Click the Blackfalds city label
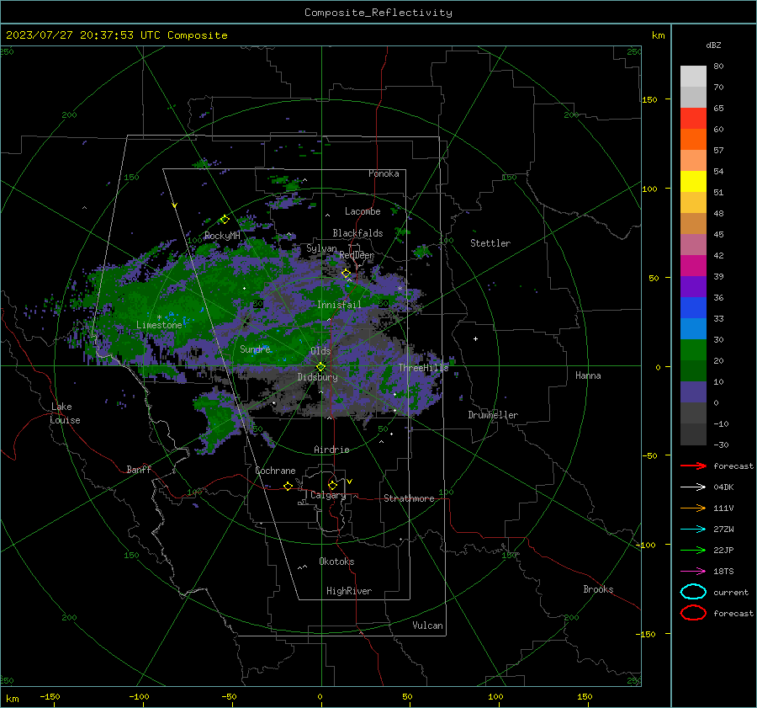757x708 pixels. click(357, 233)
